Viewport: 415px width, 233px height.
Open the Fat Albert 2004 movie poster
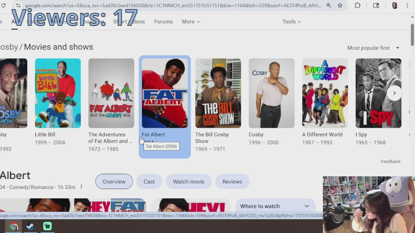pos(165,93)
